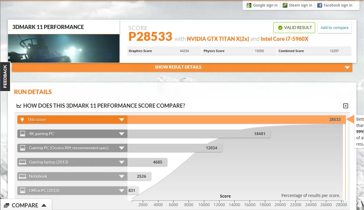Click the monitor icon beside Office PC (2013)
This screenshot has height=210, width=364.
tap(22, 190)
